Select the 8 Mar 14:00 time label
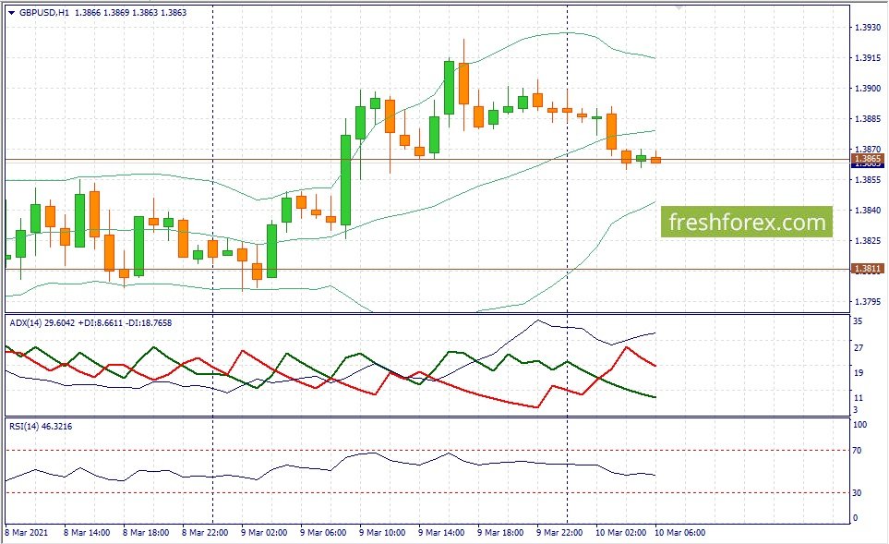Screen dimensions: 889x544 [87, 533]
